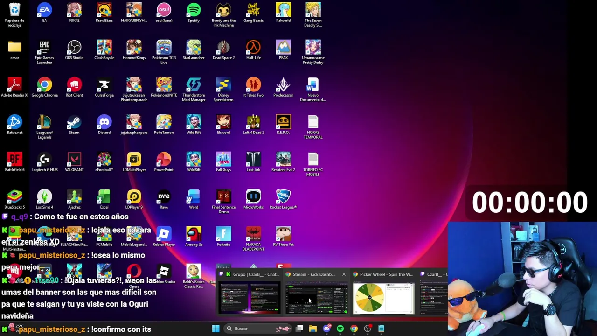Select the OBS Studio desktop icon
This screenshot has width=597, height=336.
(x=74, y=50)
